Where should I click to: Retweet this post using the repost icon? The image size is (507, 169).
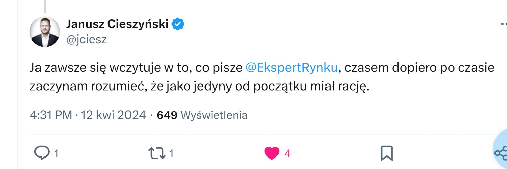157,153
